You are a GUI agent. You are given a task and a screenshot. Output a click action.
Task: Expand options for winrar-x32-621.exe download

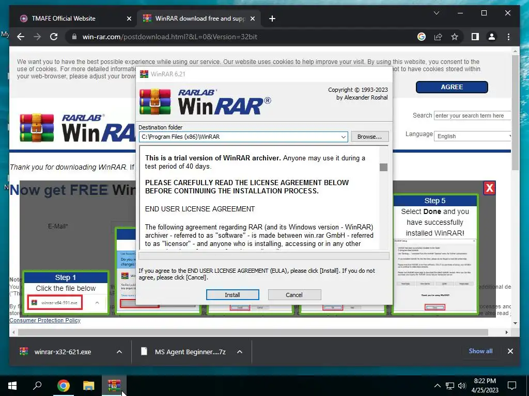(x=119, y=352)
